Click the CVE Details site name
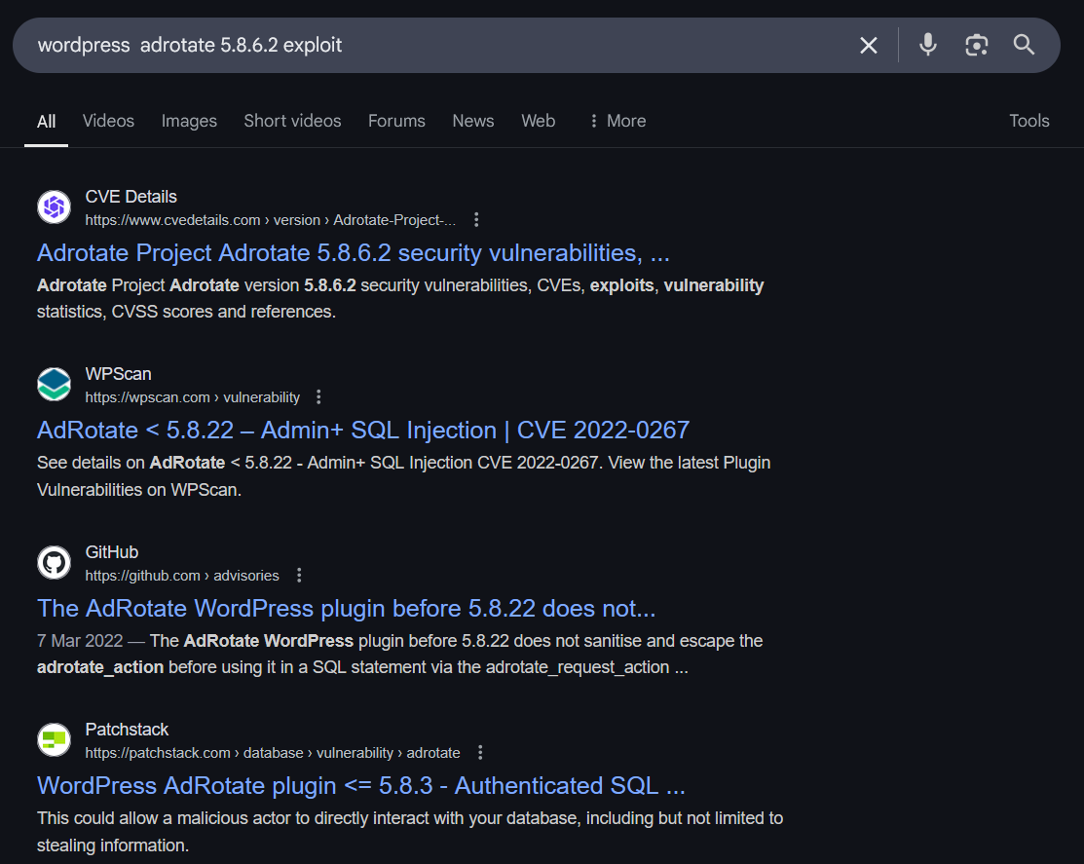1084x864 pixels. point(131,197)
